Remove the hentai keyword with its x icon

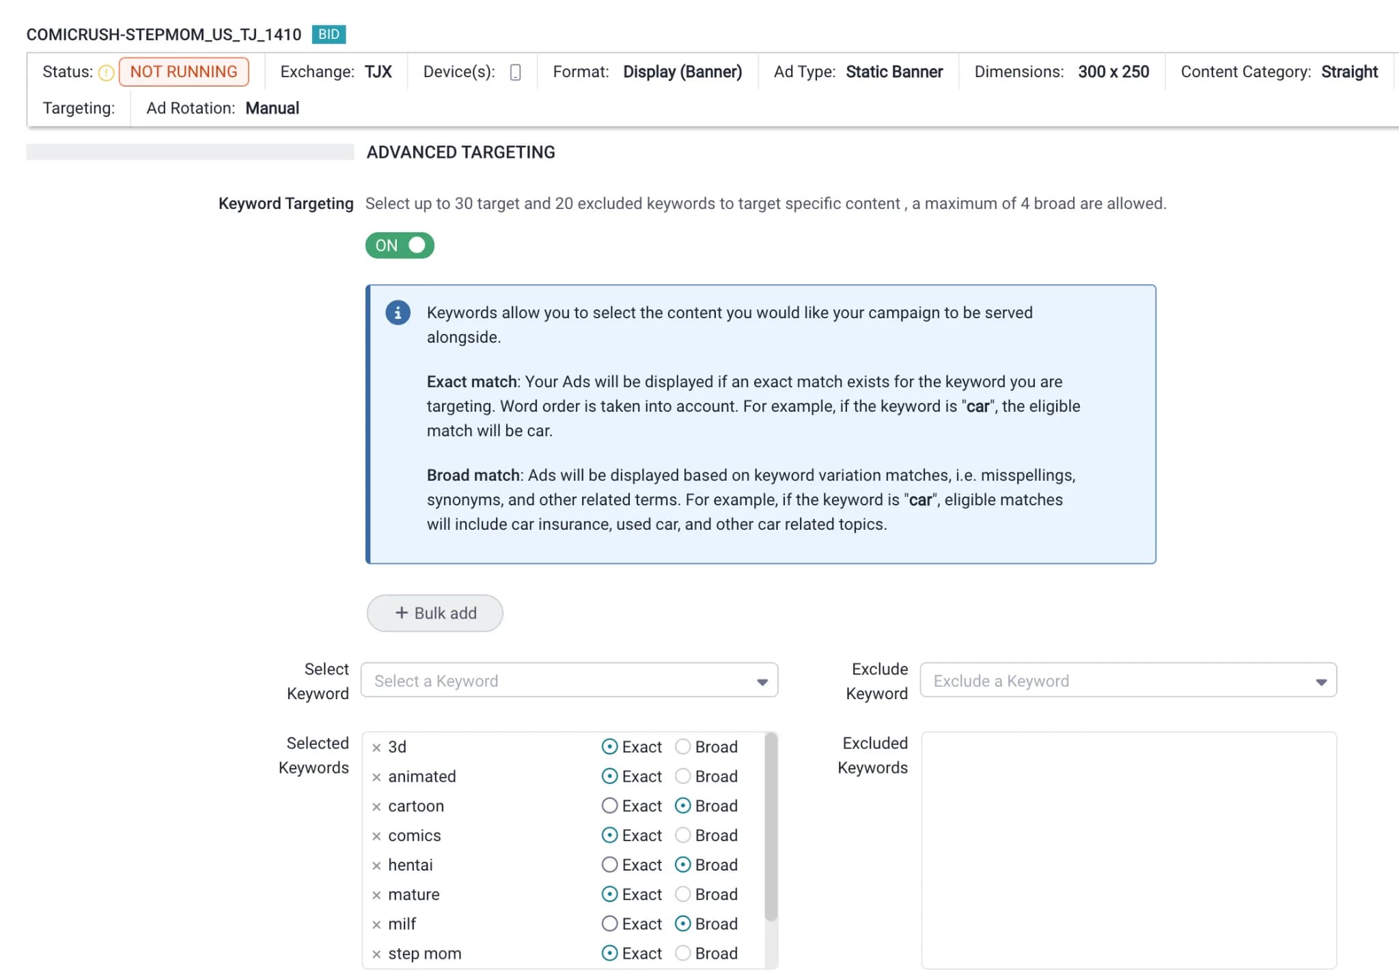[x=376, y=866]
